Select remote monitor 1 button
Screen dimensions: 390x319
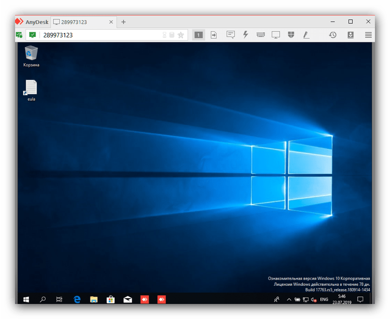click(x=198, y=35)
